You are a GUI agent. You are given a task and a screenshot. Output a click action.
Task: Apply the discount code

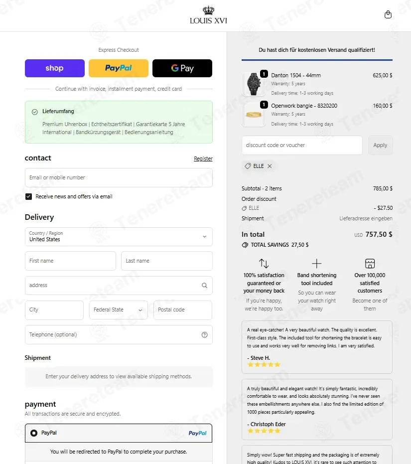(x=380, y=146)
